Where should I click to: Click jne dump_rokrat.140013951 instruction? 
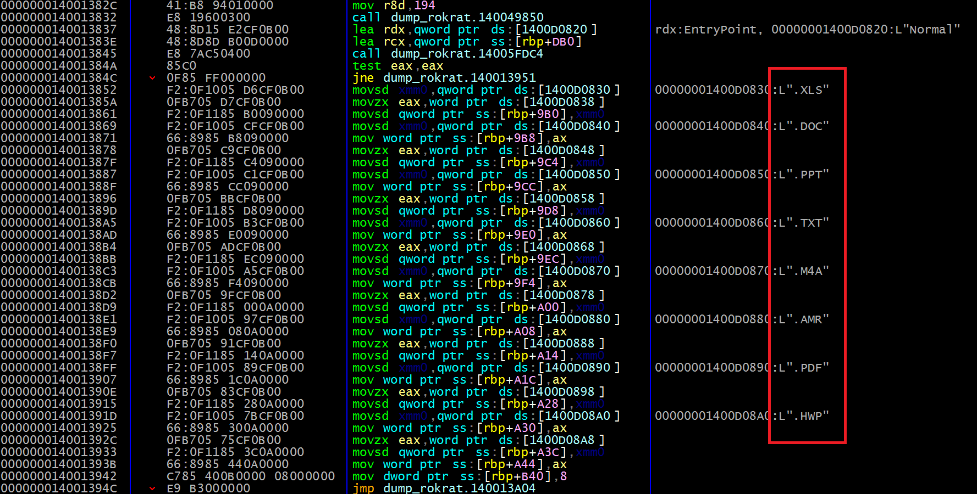point(444,78)
